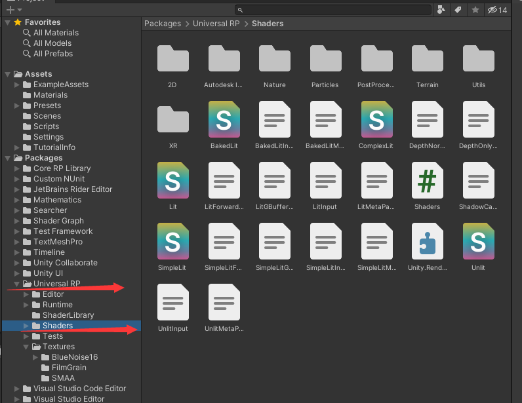Select the UnlitInput file
The height and width of the screenshot is (403, 522).
pos(172,302)
